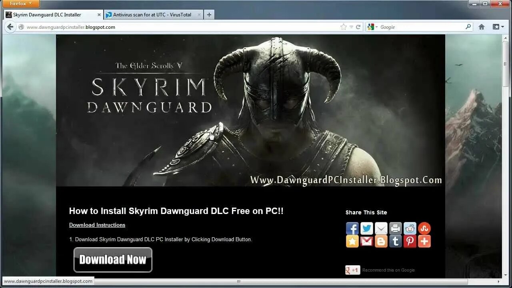
Task: Click the scroll up arrow
Action: click(x=505, y=37)
